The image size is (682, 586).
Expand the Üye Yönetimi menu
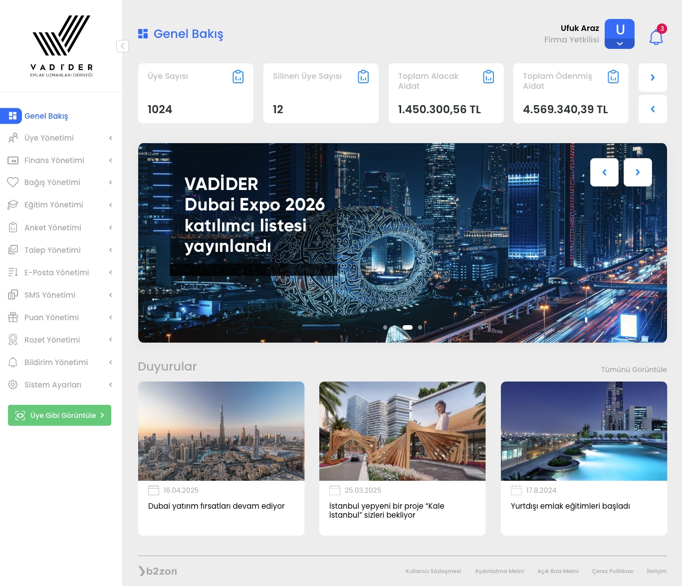60,138
